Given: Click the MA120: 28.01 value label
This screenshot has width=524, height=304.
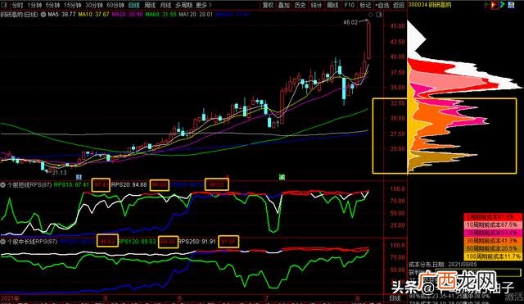Looking at the screenshot, I should 196,15.
